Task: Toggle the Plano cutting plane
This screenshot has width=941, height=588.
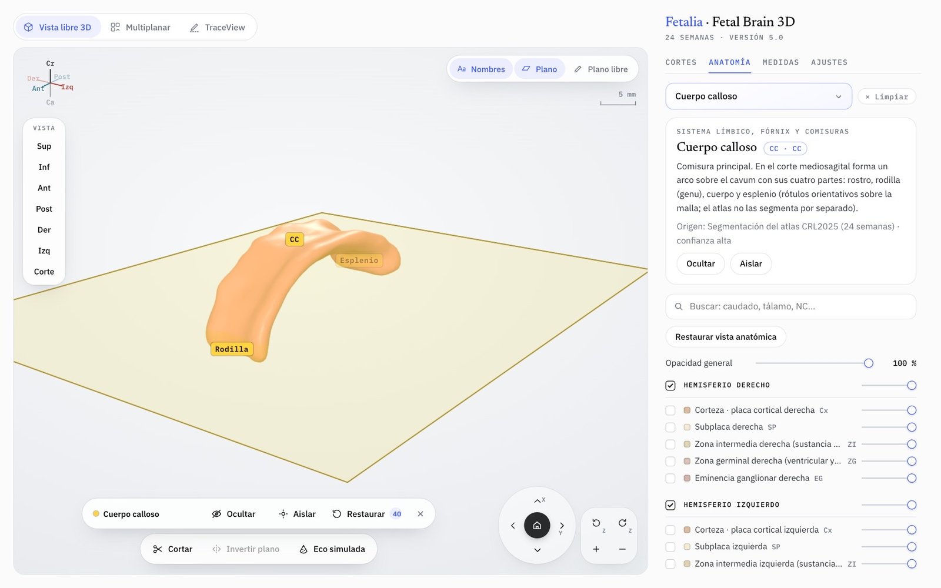Action: tap(539, 69)
